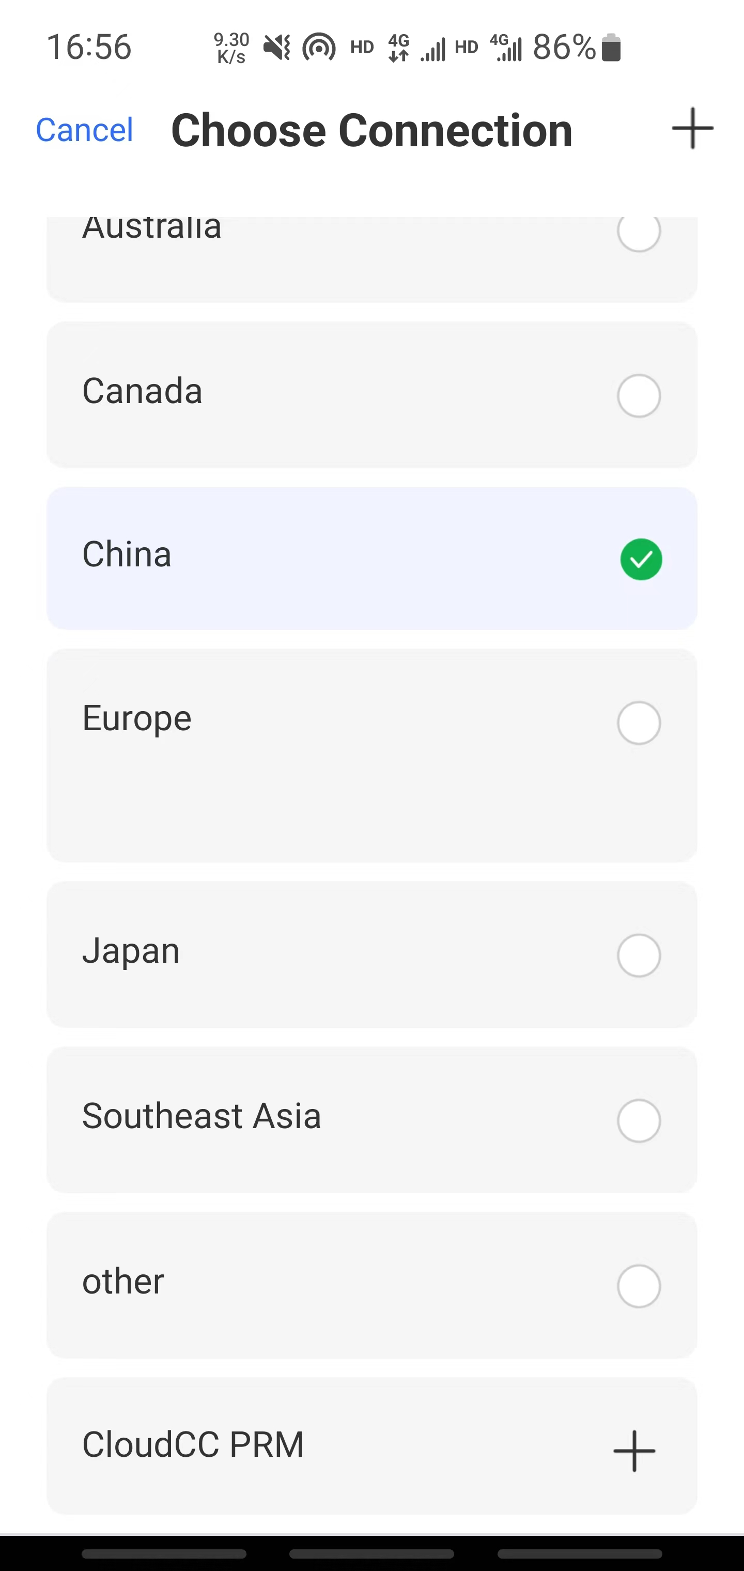744x1571 pixels.
Task: Tap the 4G data arrows icon
Action: [399, 48]
